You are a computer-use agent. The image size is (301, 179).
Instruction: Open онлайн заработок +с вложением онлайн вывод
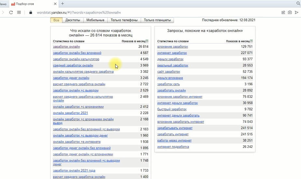tap(83, 121)
